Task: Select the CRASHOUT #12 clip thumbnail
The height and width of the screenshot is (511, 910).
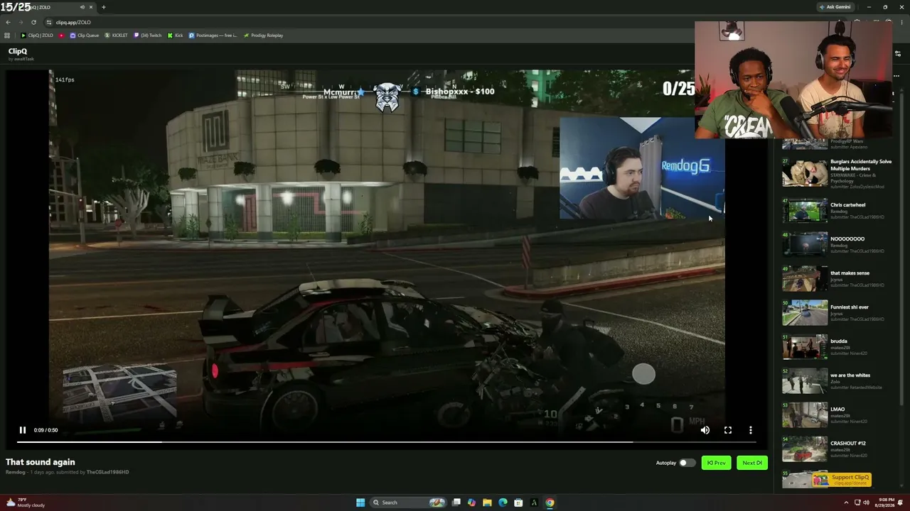Action: click(805, 449)
